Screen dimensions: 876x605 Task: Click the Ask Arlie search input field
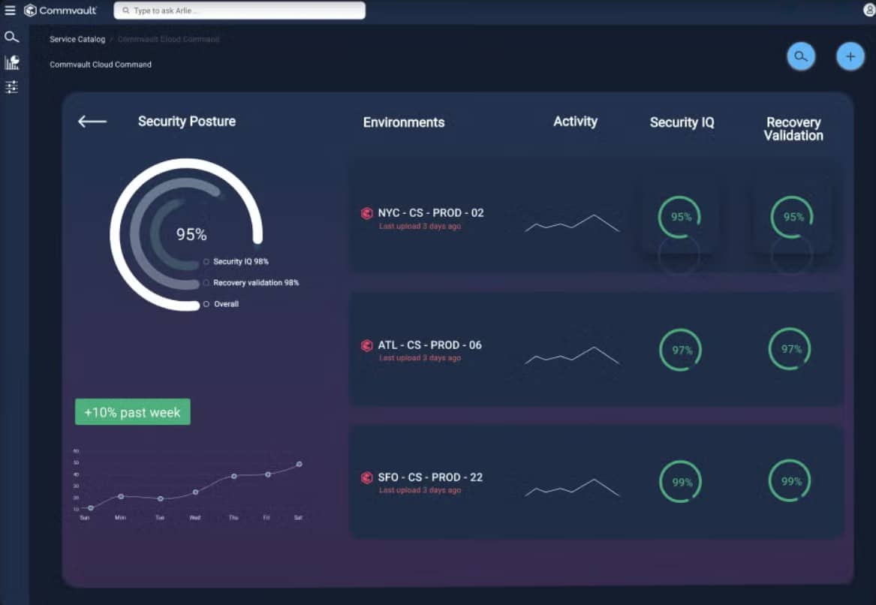coord(239,10)
